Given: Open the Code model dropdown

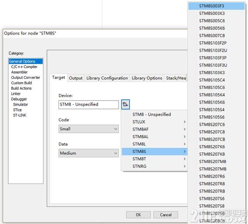Looking at the screenshot, I should click(x=89, y=129).
